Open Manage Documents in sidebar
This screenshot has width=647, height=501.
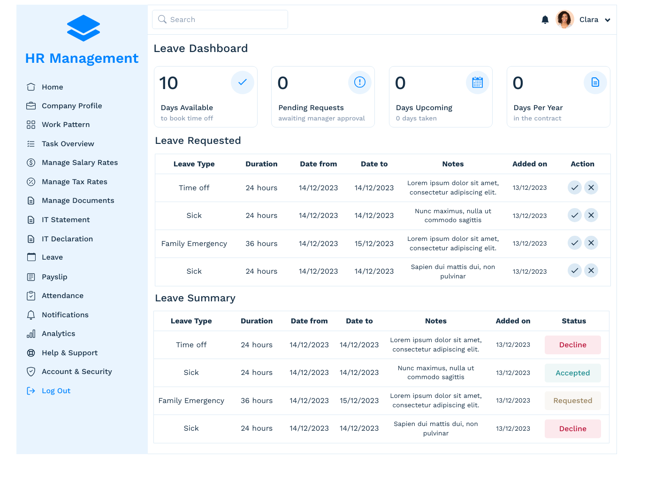pos(78,201)
